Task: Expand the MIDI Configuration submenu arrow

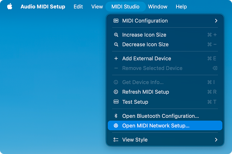Action: (x=216, y=21)
